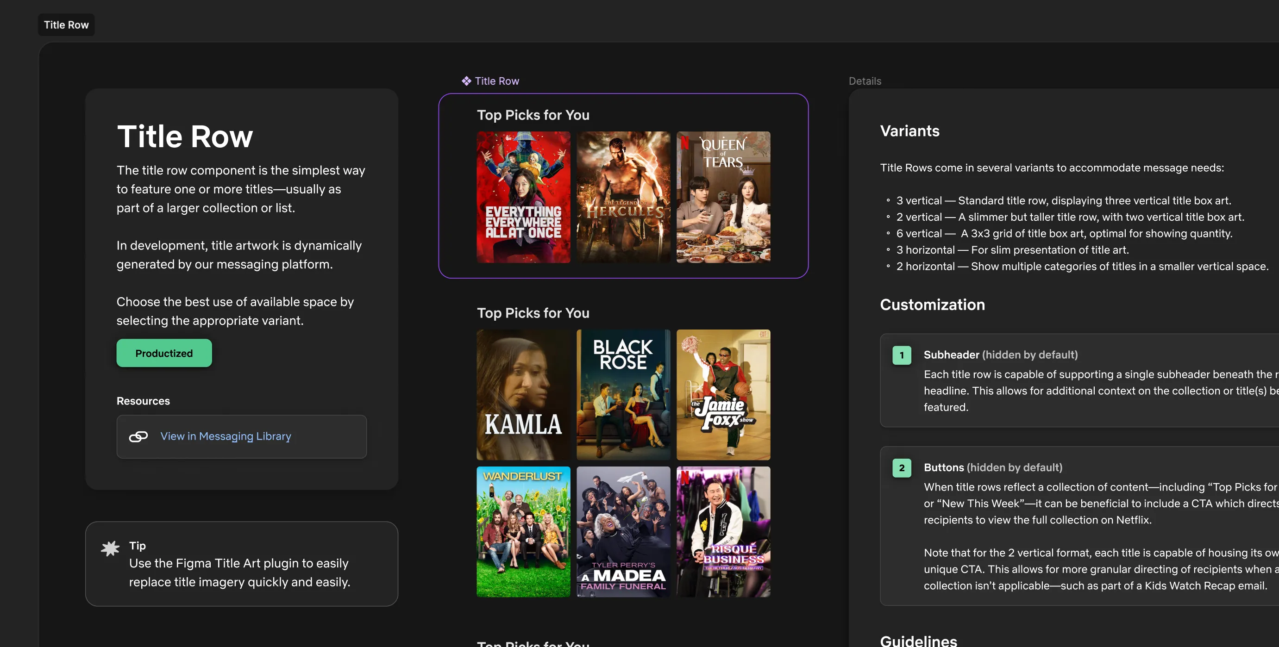The width and height of the screenshot is (1279, 647).
Task: Select A Madea Family Funeral poster
Action: (623, 532)
